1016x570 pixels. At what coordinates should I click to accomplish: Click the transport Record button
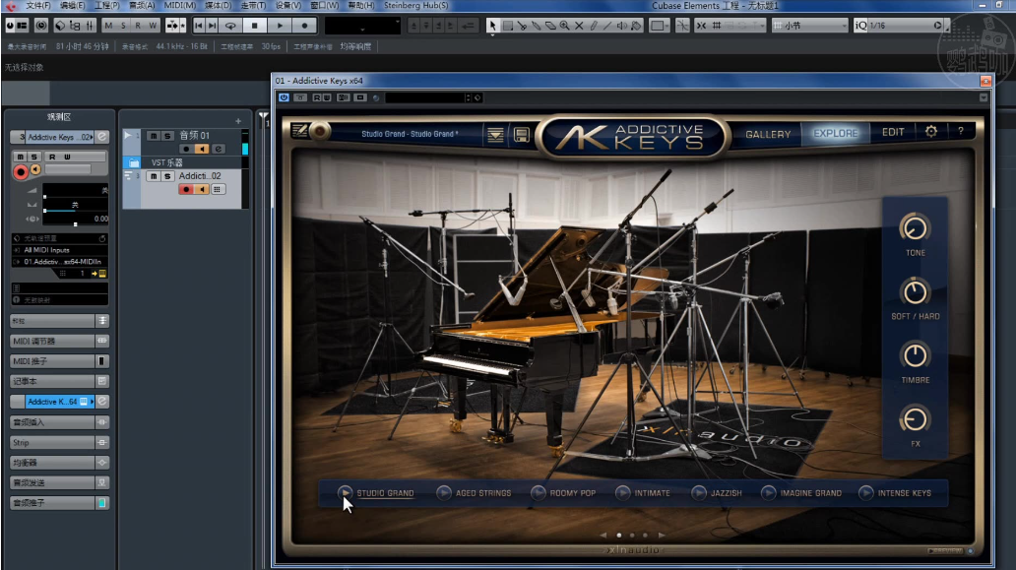click(x=304, y=26)
